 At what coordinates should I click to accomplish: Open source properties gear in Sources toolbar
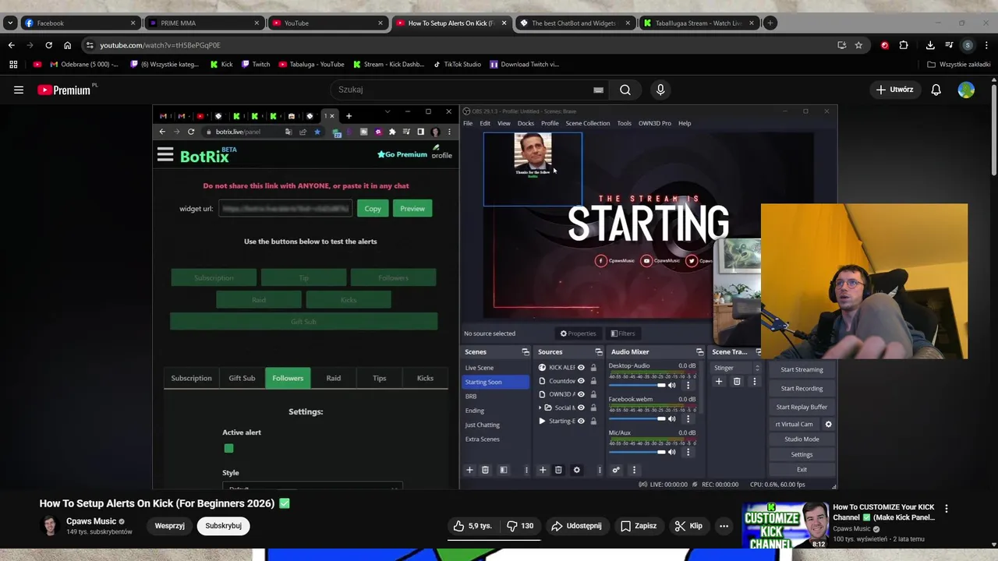576,470
